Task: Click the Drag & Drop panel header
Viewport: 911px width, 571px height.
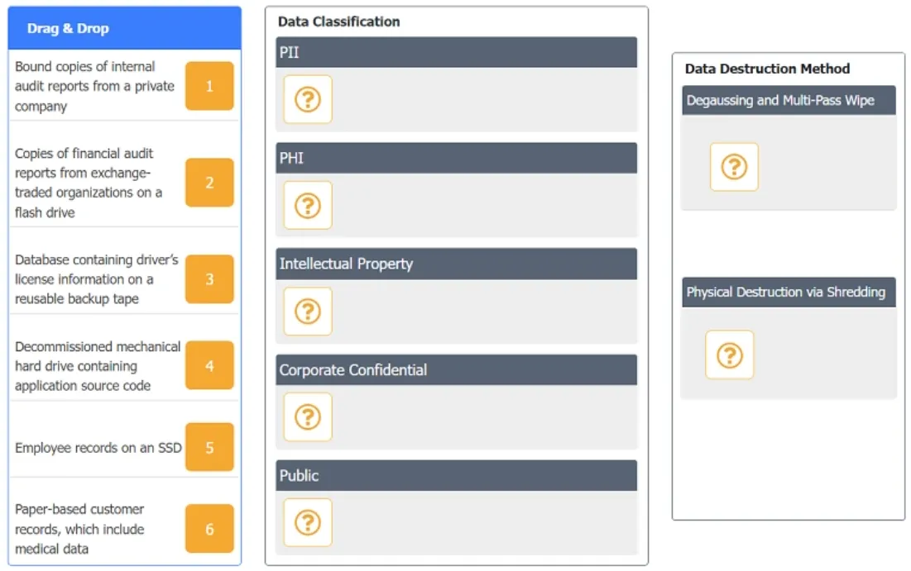Action: coord(124,28)
